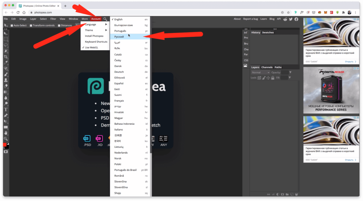Click the Learn link in the top bar
This screenshot has height=201, width=363.
(x=263, y=19)
